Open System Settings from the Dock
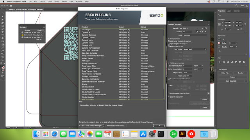The width and height of the screenshot is (250, 140). pyautogui.click(x=152, y=134)
